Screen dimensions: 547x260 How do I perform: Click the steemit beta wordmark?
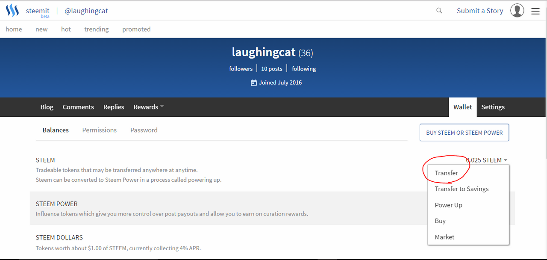click(38, 12)
